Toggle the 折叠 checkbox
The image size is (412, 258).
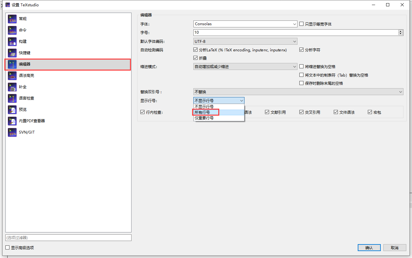195,58
